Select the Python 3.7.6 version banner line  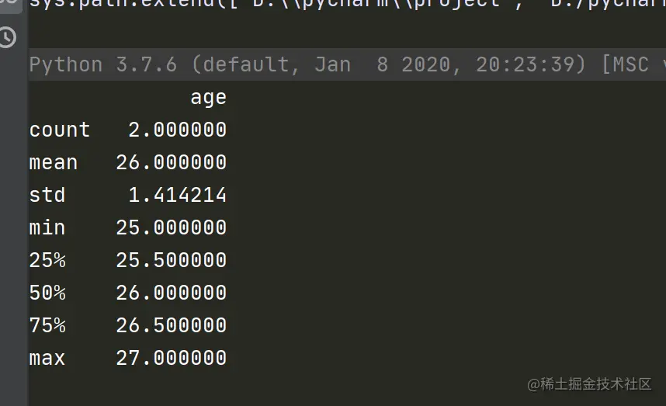[x=347, y=64]
